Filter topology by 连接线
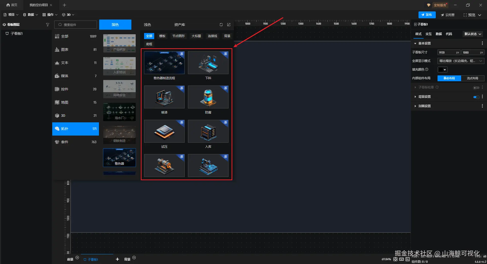 pos(213,36)
